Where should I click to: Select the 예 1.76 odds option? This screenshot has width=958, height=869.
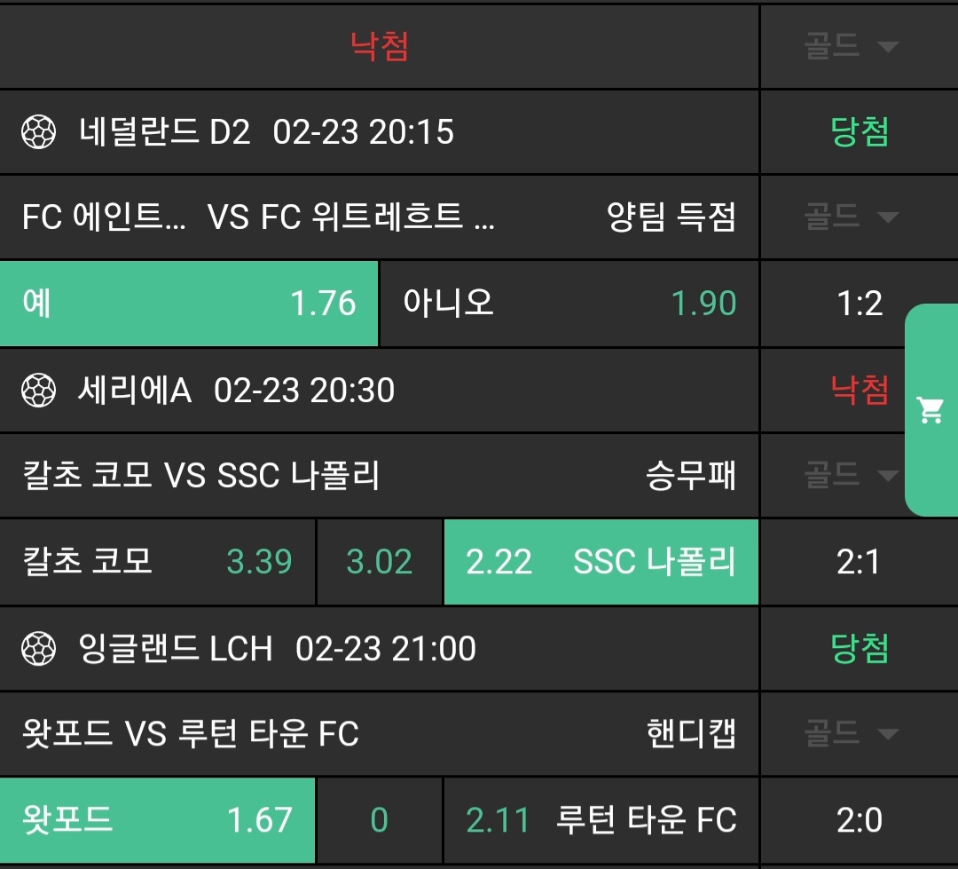pyautogui.click(x=189, y=304)
